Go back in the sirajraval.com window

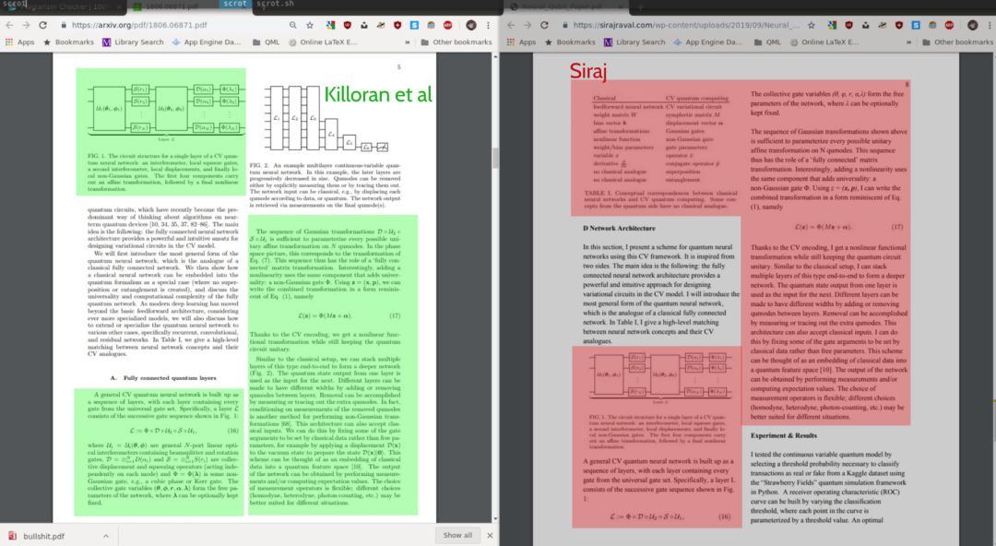click(x=511, y=25)
